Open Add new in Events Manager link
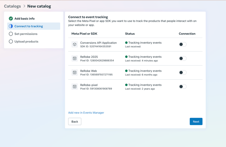The height and width of the screenshot is (147, 226). 86,113
